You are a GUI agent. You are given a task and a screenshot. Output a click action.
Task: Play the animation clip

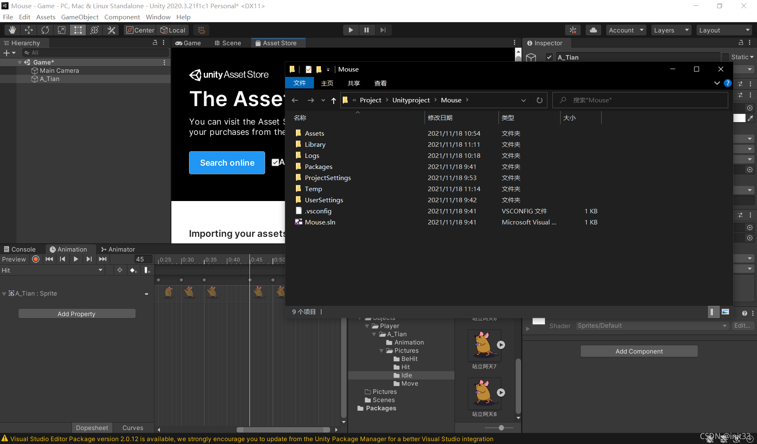pyautogui.click(x=76, y=259)
